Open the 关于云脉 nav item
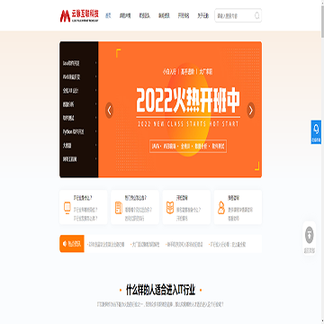The width and height of the screenshot is (324, 324). click(203, 16)
